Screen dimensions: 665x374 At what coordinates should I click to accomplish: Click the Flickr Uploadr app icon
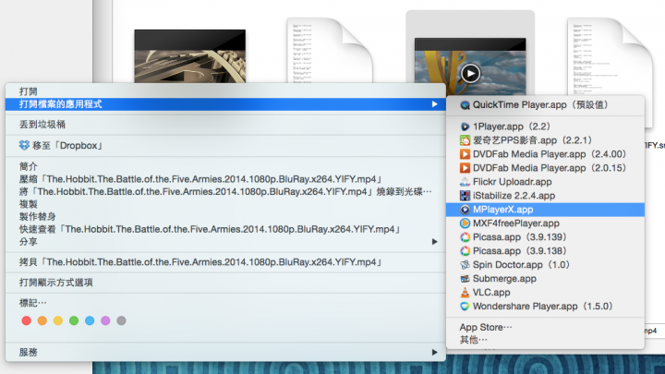[465, 182]
